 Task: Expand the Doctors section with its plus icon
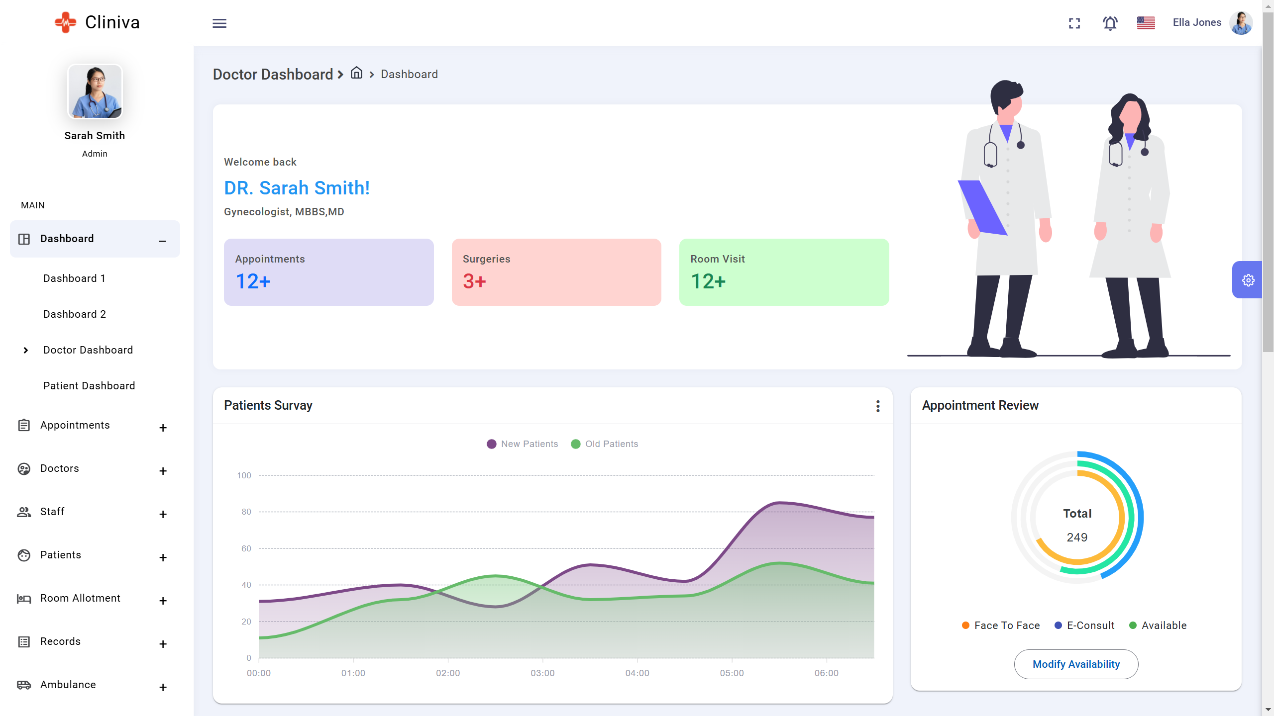pyautogui.click(x=163, y=471)
